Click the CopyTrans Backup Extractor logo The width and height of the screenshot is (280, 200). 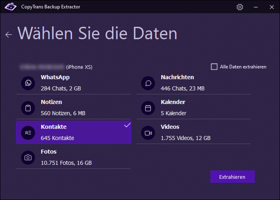(x=10, y=7)
